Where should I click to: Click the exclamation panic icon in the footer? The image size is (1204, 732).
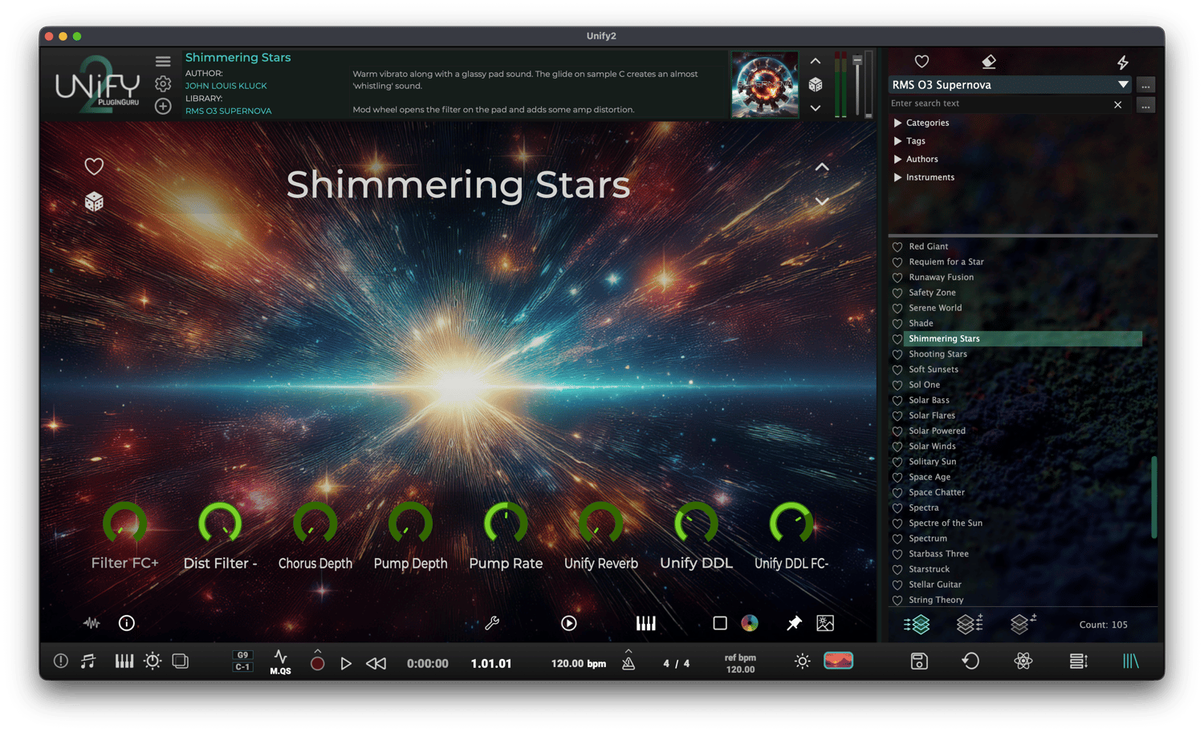(x=60, y=661)
